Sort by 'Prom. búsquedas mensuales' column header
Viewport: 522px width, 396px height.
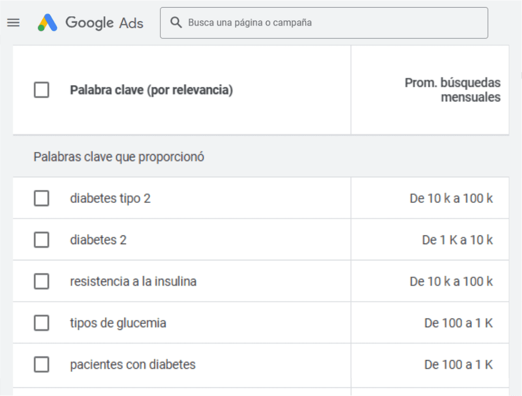pos(452,90)
